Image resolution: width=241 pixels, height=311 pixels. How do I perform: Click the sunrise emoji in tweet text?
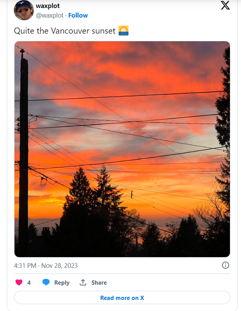pos(124,31)
